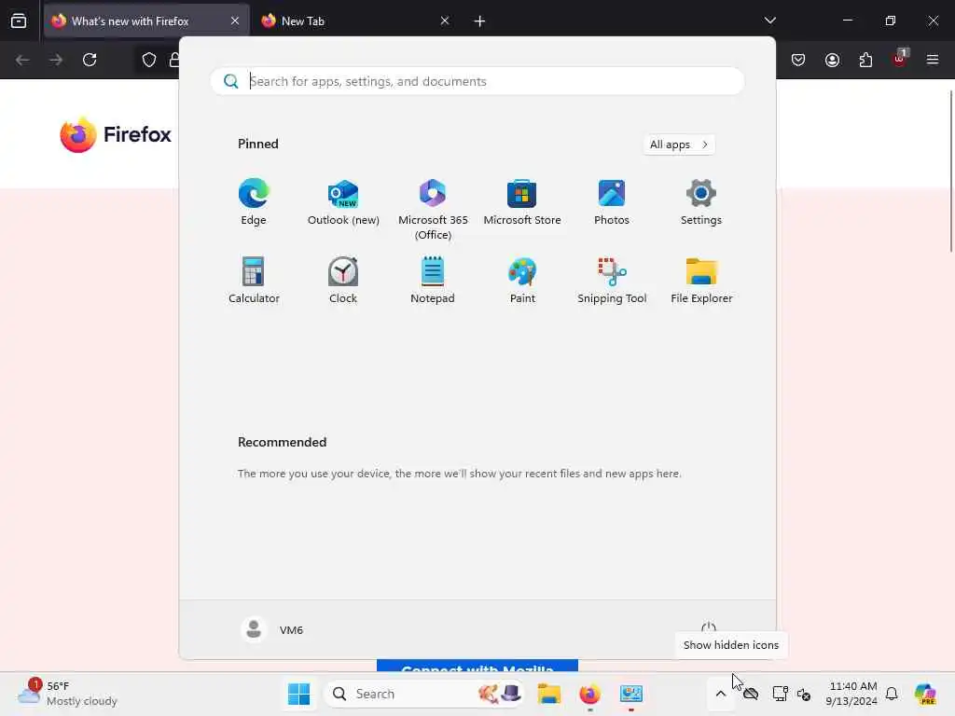The width and height of the screenshot is (955, 716).
Task: Click the uBlock extension icon
Action: (900, 59)
